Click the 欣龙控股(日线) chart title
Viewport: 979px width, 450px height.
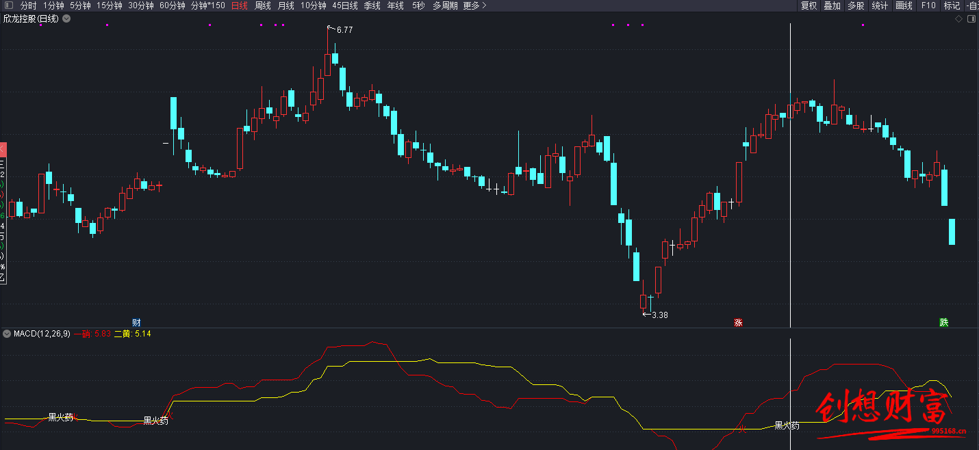tap(31, 18)
